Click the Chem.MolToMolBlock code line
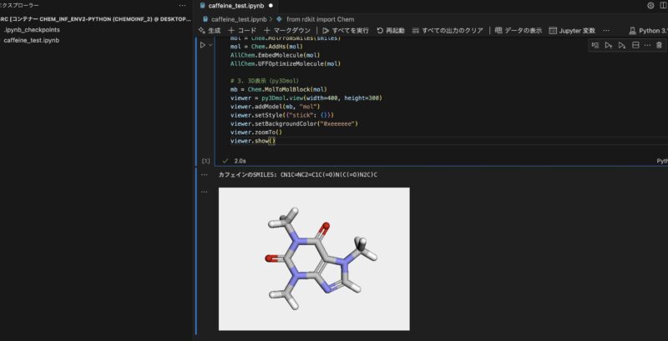The image size is (668, 341). pyautogui.click(x=279, y=89)
